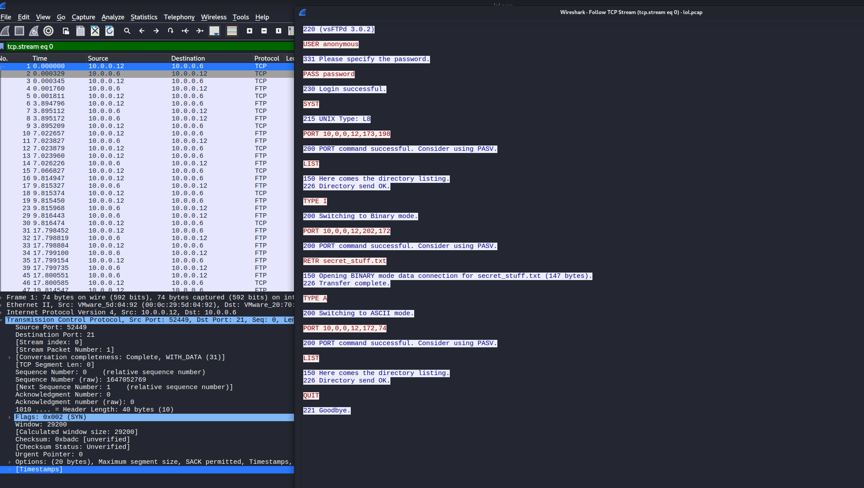864x488 pixels.
Task: Toggle auto-scroll during live capture
Action: coord(214,31)
